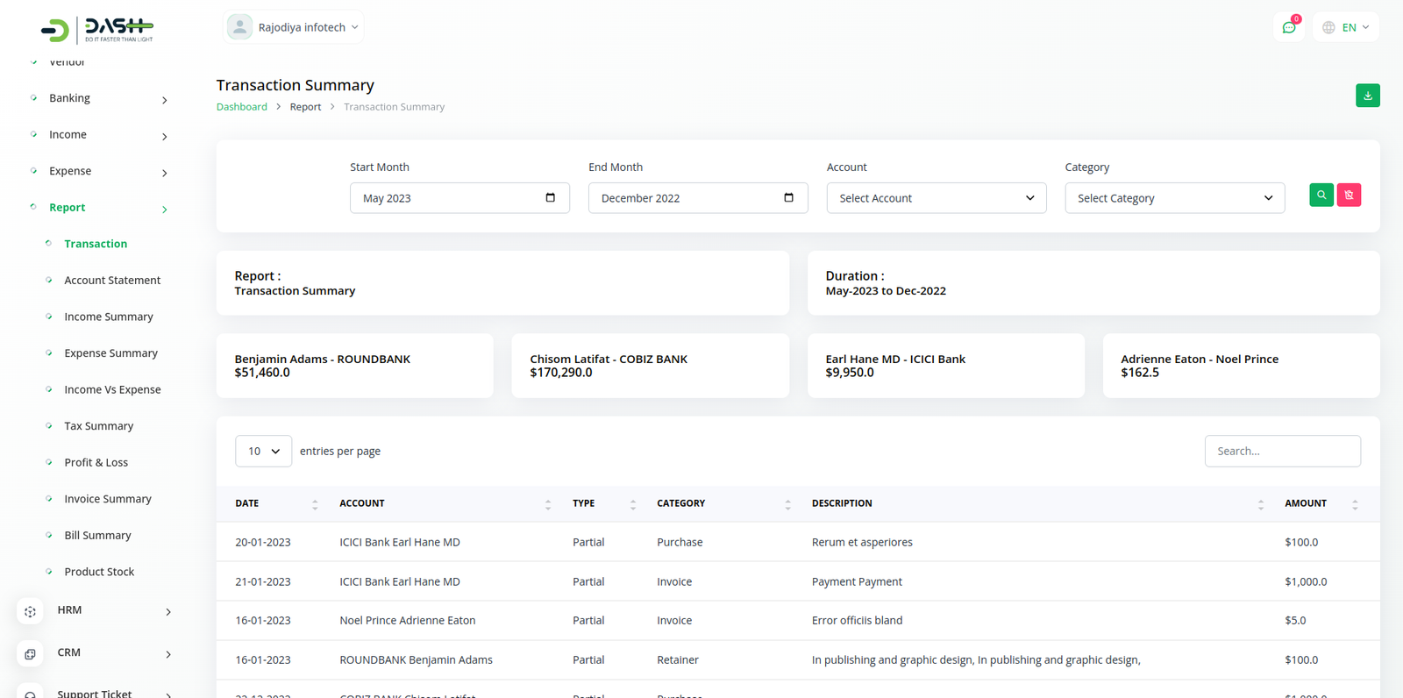Click the End Month calendar icon
The image size is (1403, 698).
tap(788, 198)
